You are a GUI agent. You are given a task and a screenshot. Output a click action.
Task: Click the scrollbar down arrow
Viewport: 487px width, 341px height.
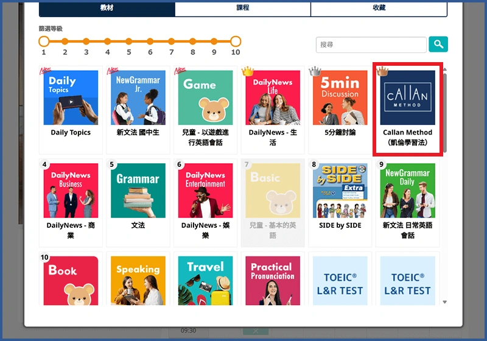pyautogui.click(x=445, y=302)
